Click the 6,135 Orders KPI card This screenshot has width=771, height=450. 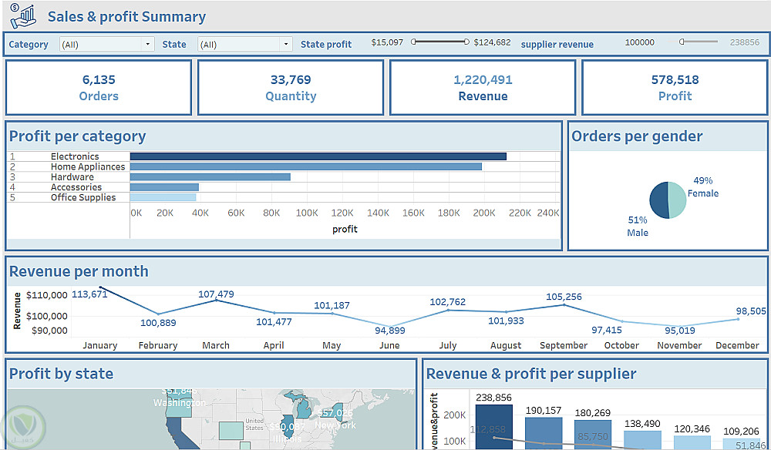(x=99, y=87)
